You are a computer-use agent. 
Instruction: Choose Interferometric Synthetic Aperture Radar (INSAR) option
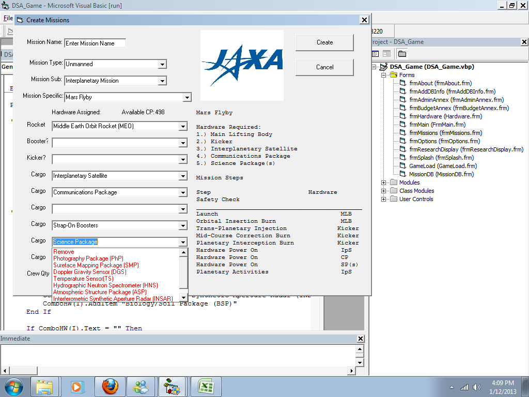click(x=116, y=299)
